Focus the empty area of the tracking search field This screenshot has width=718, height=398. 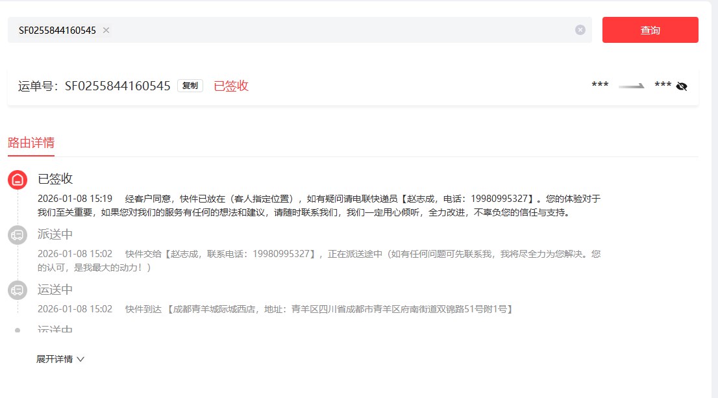coord(338,30)
